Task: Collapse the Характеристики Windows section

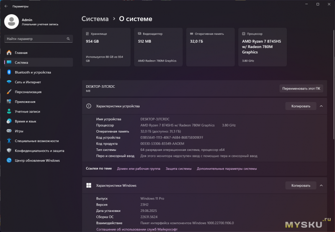Action: [321, 185]
